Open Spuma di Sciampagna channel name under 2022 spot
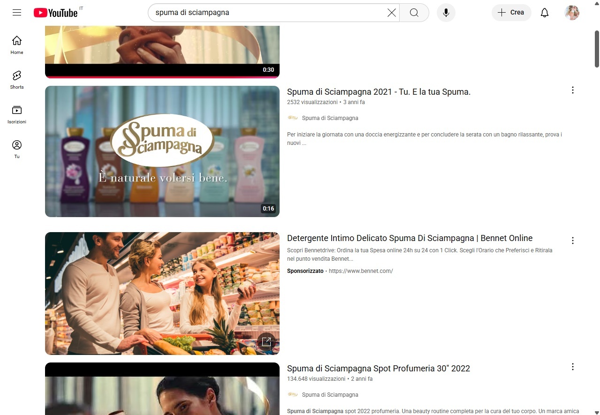 pos(330,395)
